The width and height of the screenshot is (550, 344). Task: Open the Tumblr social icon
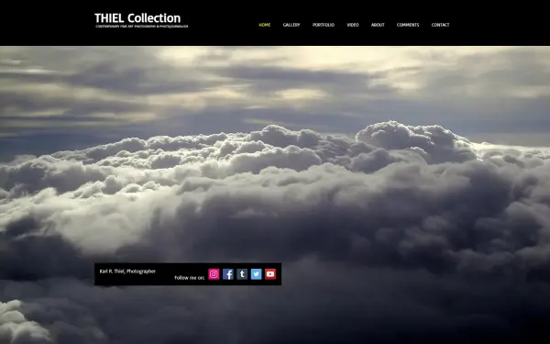242,274
